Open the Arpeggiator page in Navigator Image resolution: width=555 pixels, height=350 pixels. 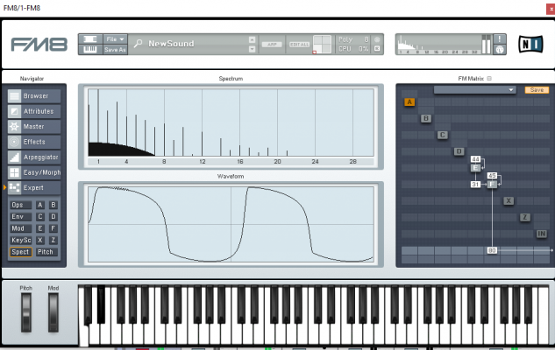(34, 157)
